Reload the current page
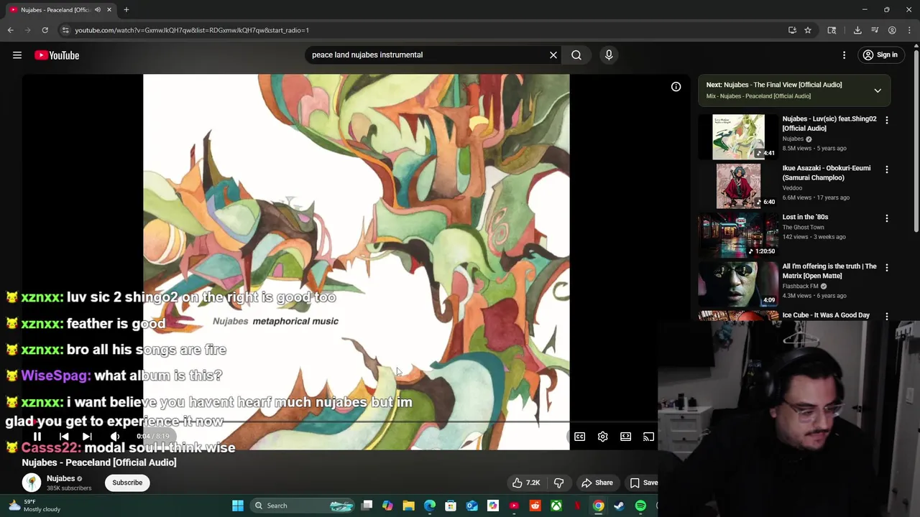 45,30
